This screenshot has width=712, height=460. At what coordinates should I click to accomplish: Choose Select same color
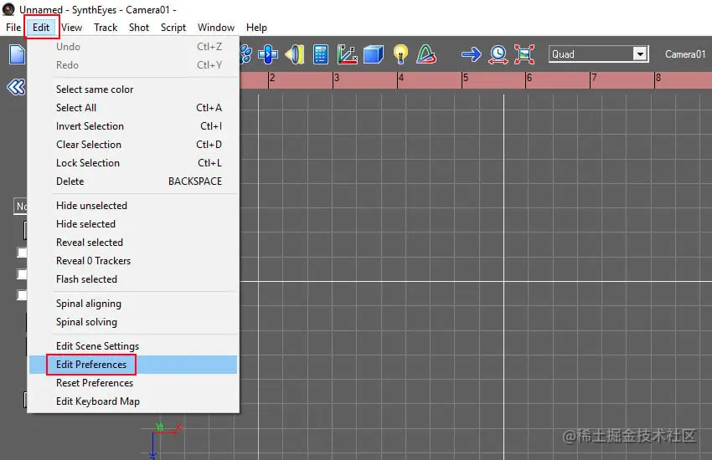133,89
